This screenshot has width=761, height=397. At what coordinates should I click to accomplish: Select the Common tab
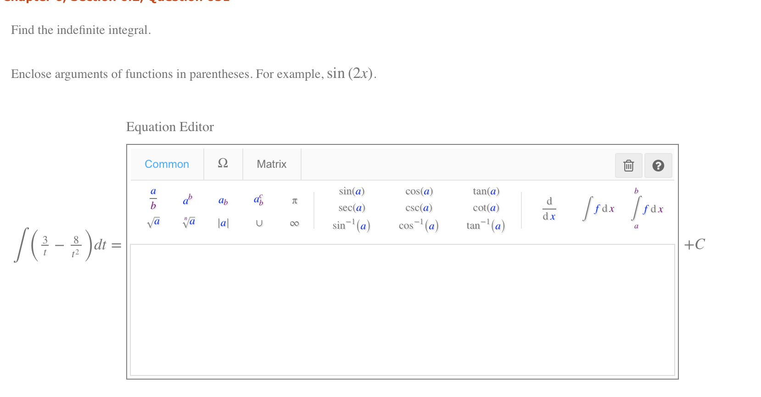pos(167,164)
